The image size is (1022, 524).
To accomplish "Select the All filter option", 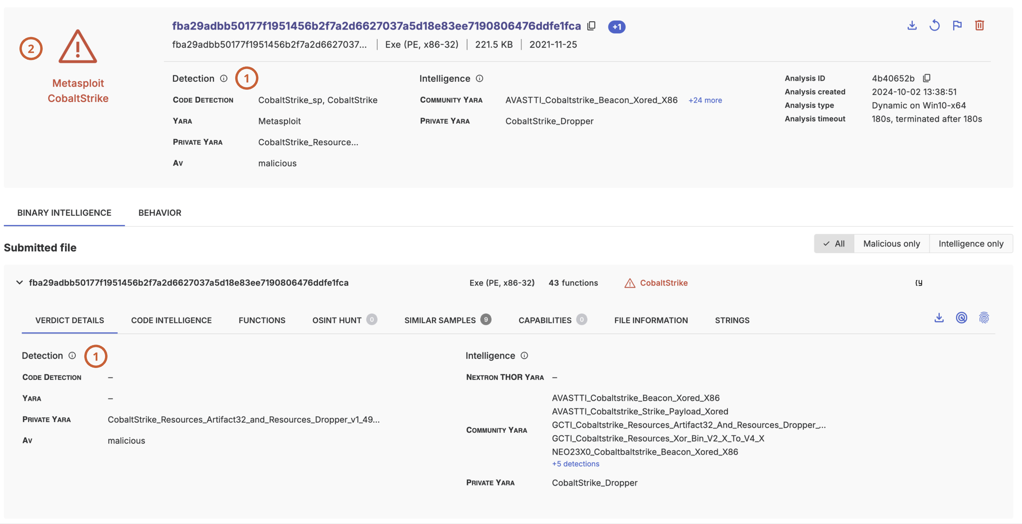I will click(834, 244).
